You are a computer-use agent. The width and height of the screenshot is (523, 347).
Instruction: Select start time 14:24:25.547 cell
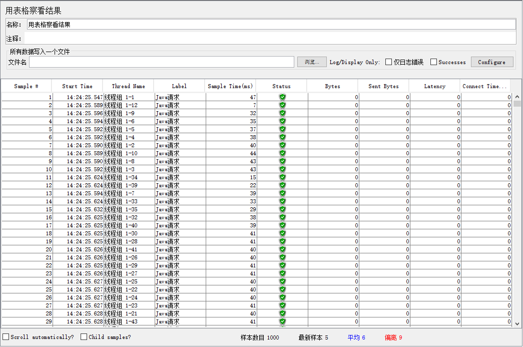click(78, 97)
